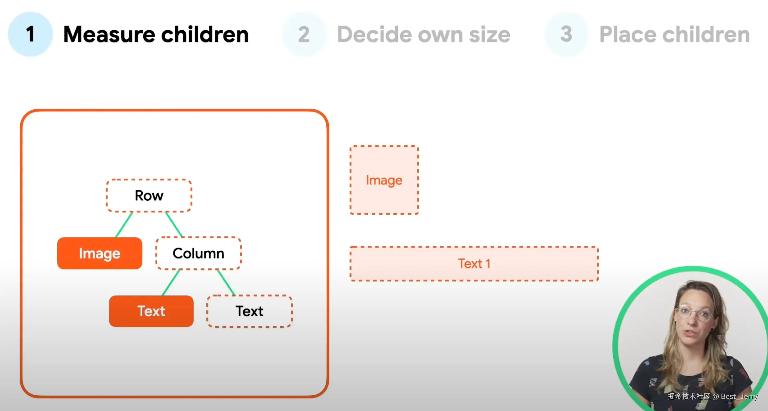The height and width of the screenshot is (411, 768).
Task: Select the Column node in the tree
Action: coord(198,253)
